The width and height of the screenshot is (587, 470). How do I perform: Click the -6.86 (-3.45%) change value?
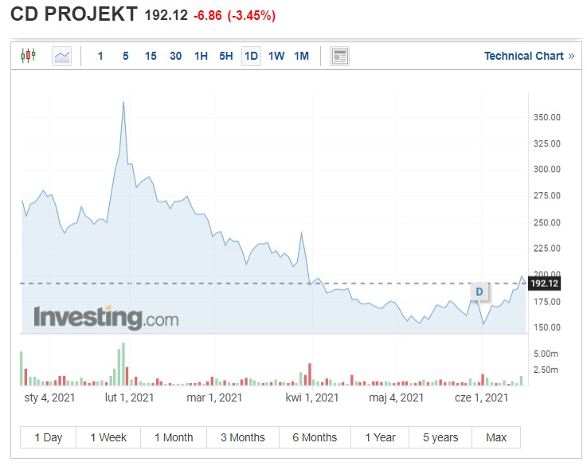coord(234,15)
